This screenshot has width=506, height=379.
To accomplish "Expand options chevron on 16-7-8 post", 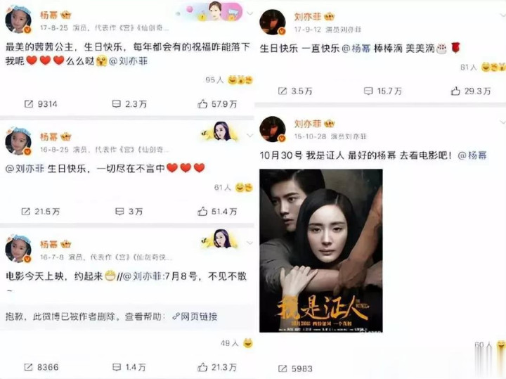I will (249, 243).
